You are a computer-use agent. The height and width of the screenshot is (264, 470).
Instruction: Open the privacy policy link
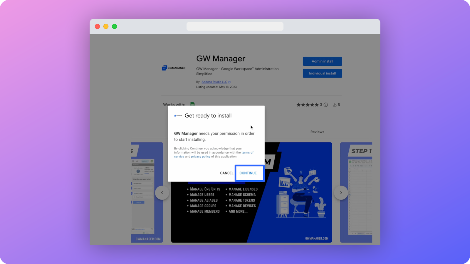tap(201, 157)
